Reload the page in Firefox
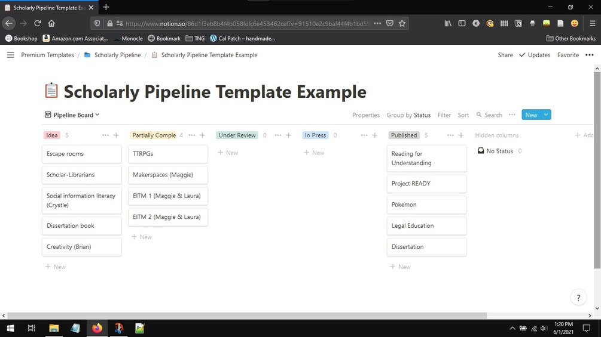Viewport: 601px width, 337px height. pos(37,23)
